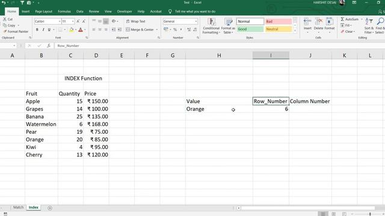
Task: Open the Borders dropdown arrow
Action: (x=65, y=29)
